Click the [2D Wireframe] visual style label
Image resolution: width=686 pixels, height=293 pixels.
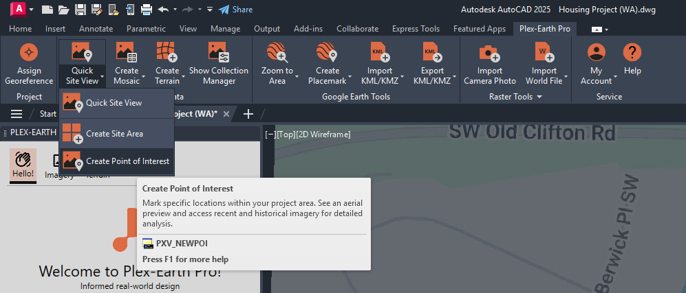coord(323,134)
